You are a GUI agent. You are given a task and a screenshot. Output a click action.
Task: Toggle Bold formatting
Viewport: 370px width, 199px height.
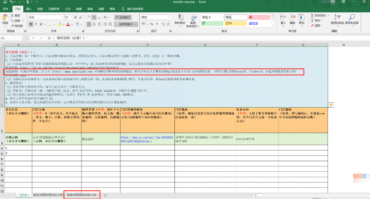pyautogui.click(x=31, y=24)
